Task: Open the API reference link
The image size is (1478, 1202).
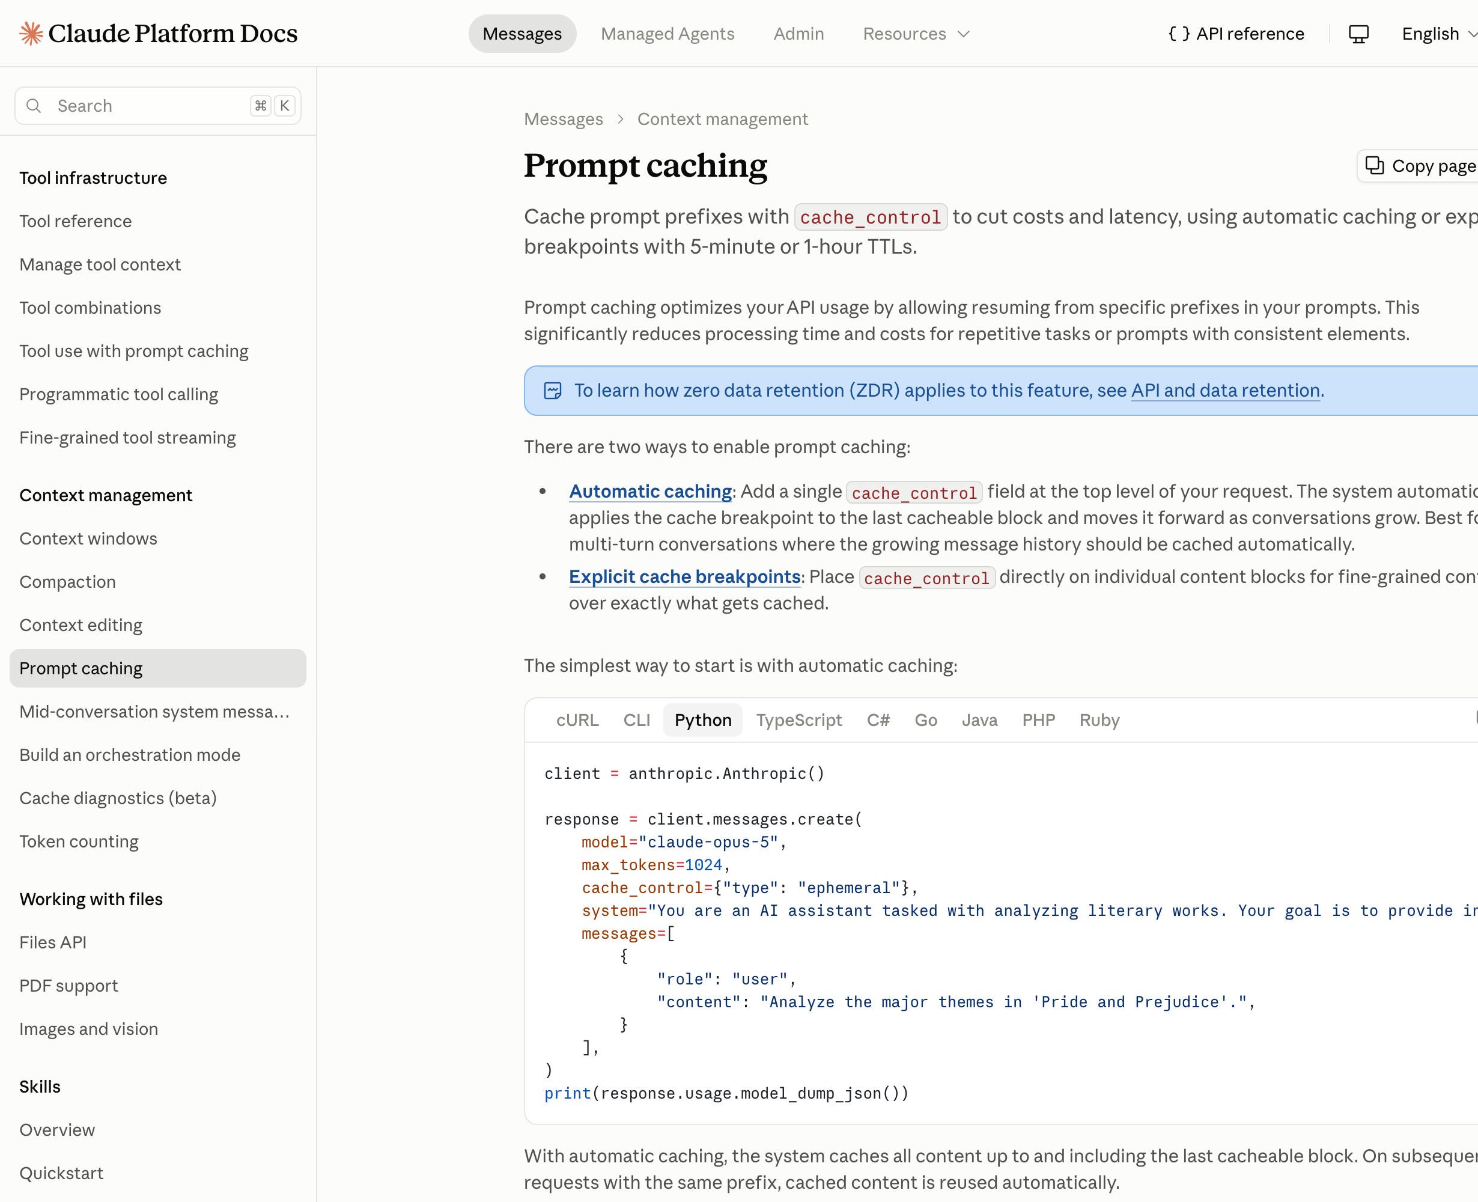Action: pyautogui.click(x=1236, y=34)
